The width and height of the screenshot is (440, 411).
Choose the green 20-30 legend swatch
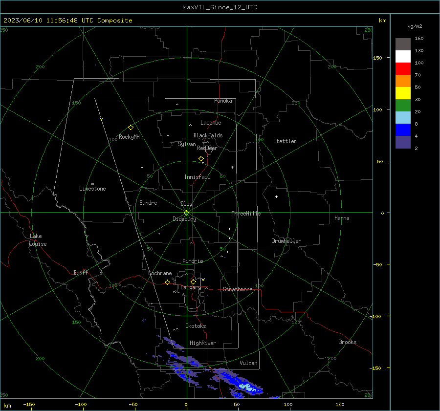[x=403, y=106]
